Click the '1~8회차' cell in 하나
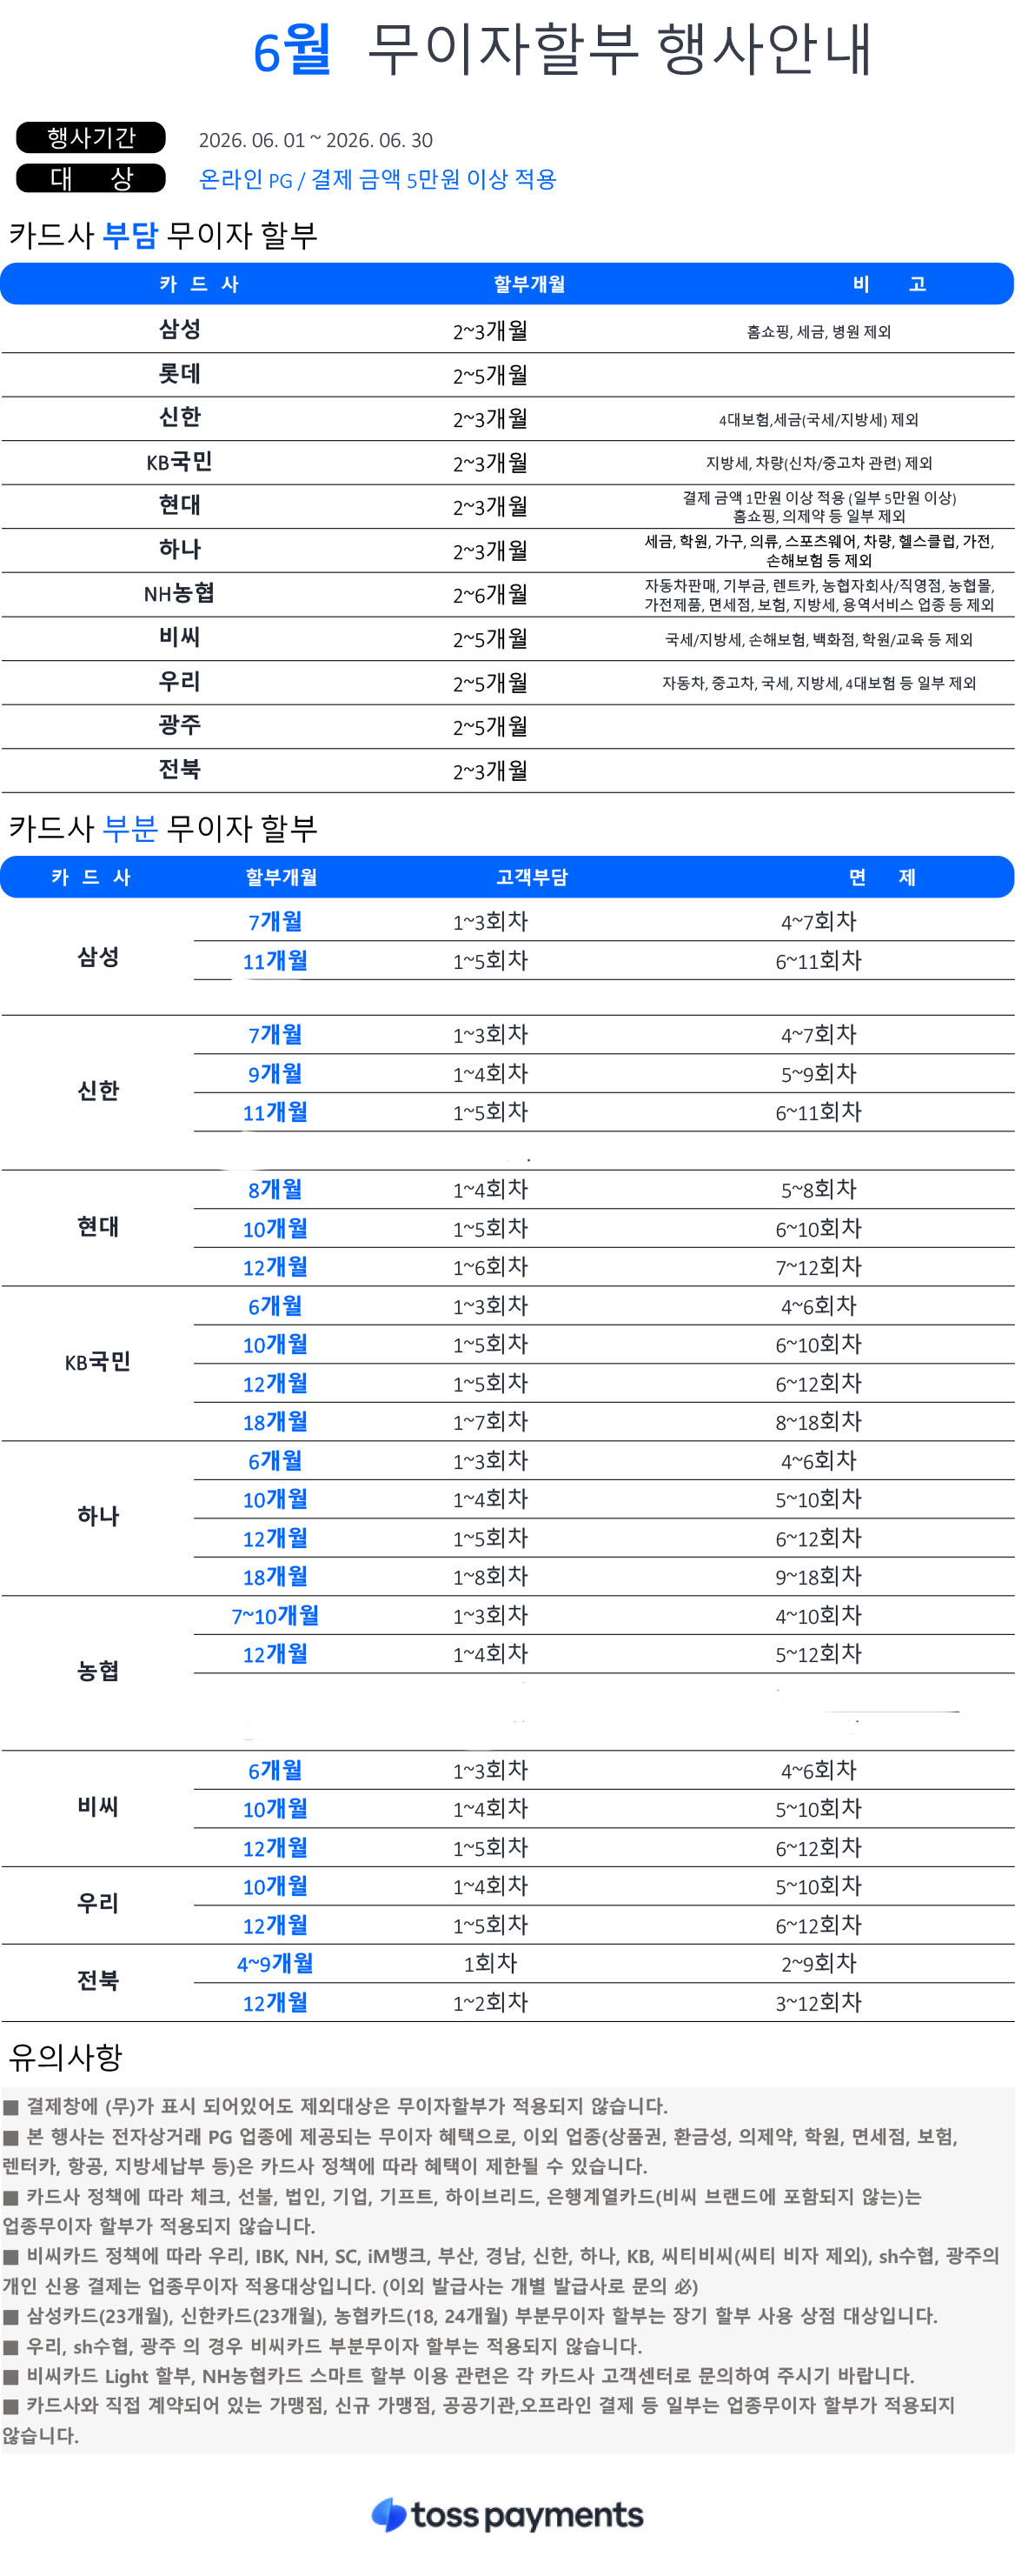 click(x=490, y=1577)
